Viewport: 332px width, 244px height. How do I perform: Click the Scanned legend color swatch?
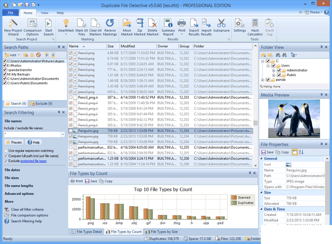[234, 197]
